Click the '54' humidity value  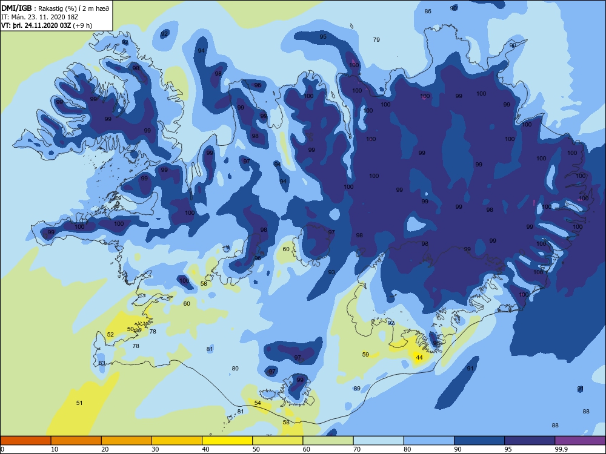(258, 403)
